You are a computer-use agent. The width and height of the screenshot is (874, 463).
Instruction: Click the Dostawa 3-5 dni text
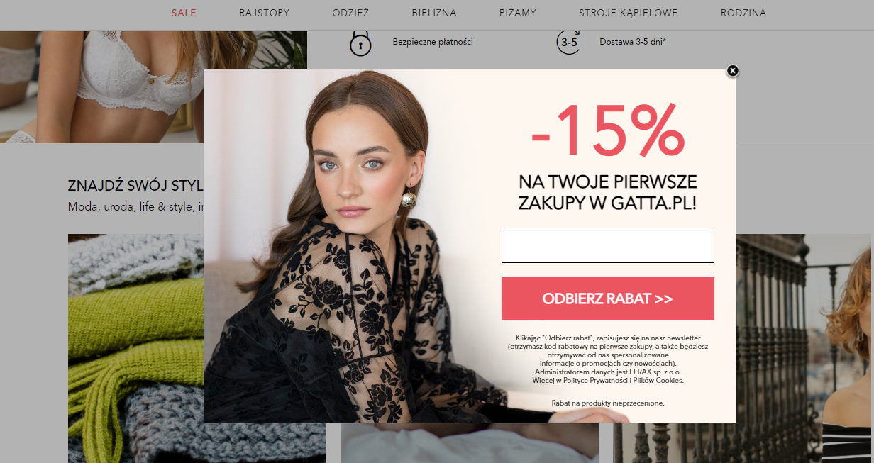point(633,42)
